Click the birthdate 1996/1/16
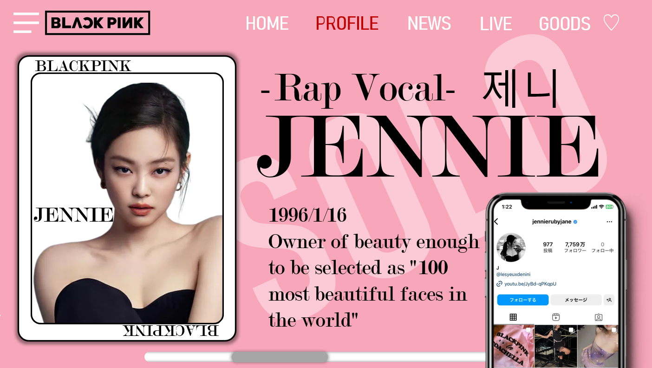 [307, 215]
